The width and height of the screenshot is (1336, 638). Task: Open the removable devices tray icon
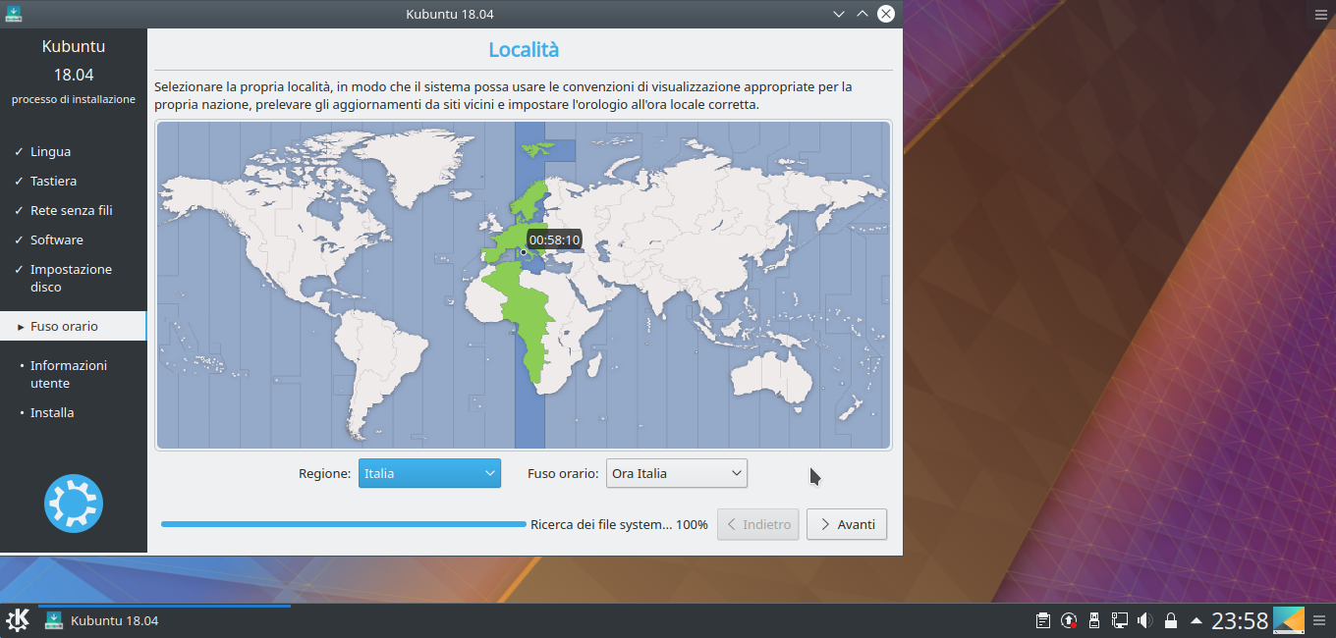tap(1094, 620)
